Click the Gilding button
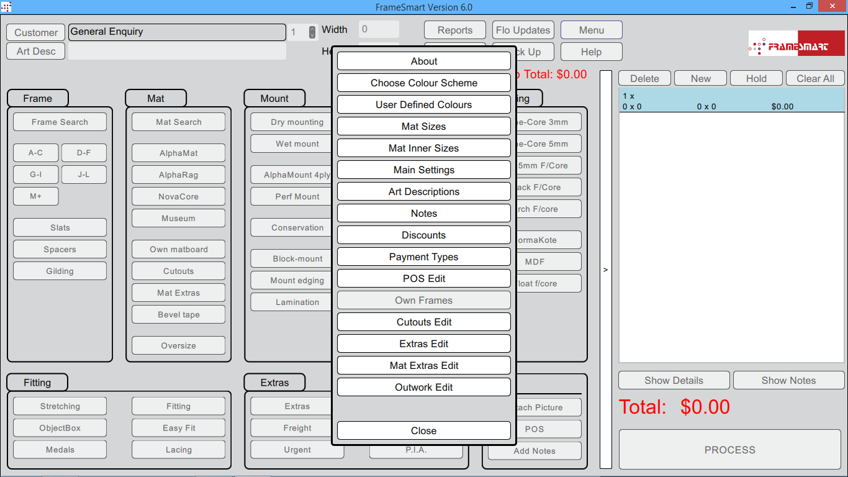Screen dimensions: 848x477 point(60,271)
